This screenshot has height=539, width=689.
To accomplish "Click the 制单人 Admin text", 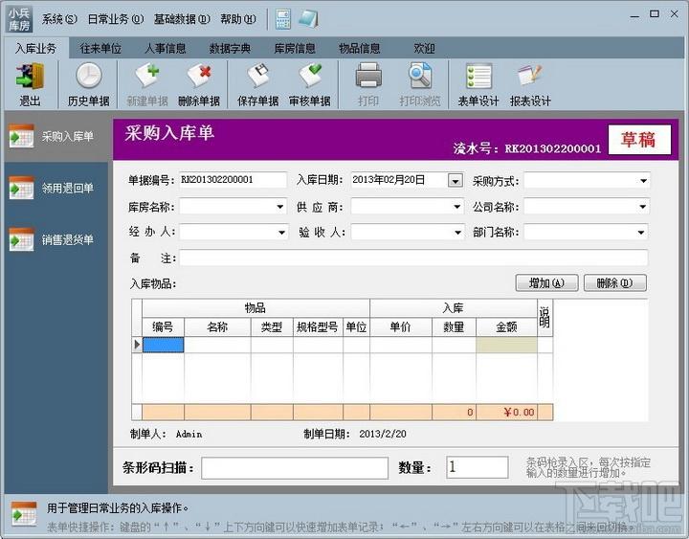I will 167,435.
